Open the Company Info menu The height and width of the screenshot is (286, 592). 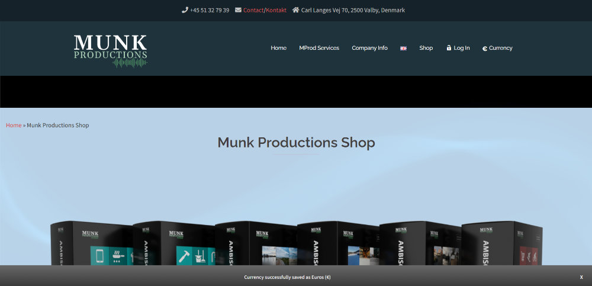pyautogui.click(x=369, y=48)
